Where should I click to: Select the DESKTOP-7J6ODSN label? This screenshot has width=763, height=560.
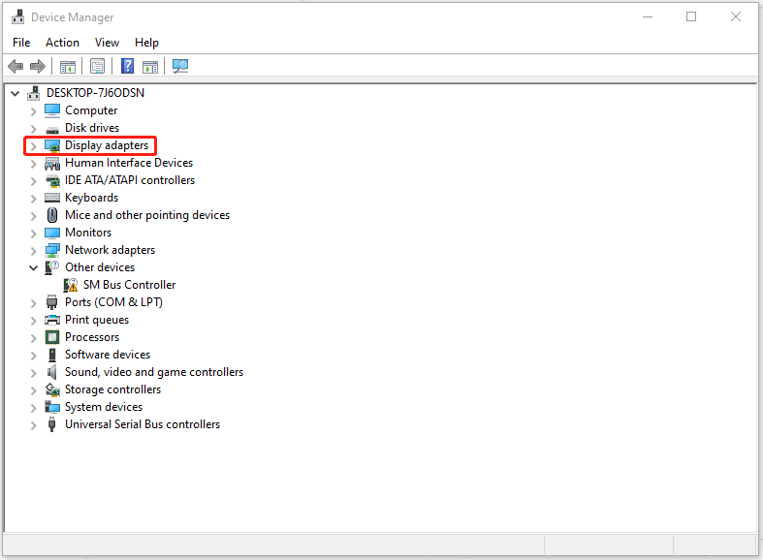(x=95, y=93)
